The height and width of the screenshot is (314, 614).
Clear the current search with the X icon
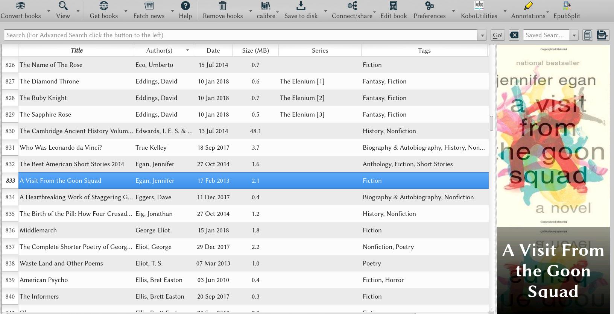(514, 35)
